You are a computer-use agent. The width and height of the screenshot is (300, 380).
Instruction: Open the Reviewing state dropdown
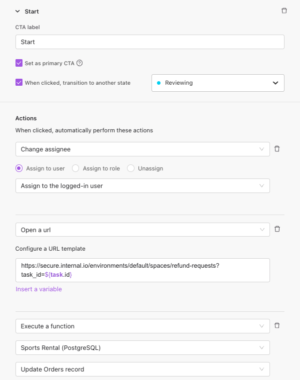click(217, 83)
